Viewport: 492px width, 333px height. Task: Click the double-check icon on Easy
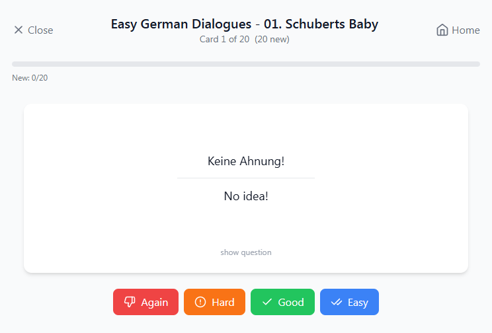(337, 302)
